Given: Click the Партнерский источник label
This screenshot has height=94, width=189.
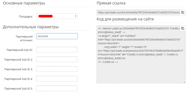Looking at the screenshot, I should 24,38.
